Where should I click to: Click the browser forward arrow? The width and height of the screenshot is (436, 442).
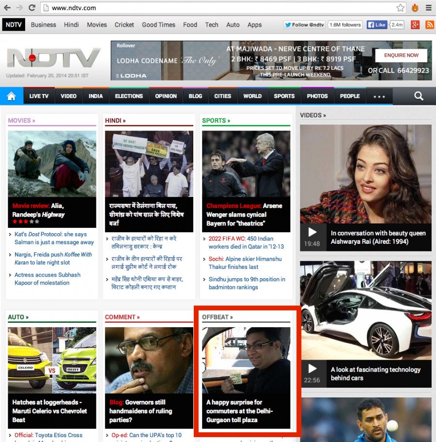[19, 8]
